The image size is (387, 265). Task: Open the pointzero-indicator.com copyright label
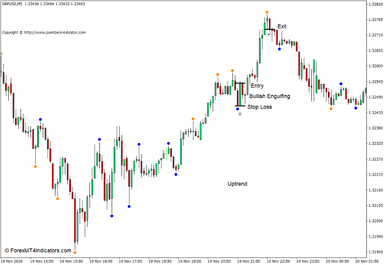click(44, 32)
